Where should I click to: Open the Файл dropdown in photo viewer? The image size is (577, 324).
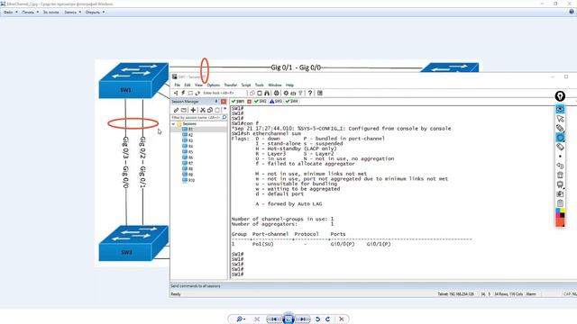[x=10, y=12]
